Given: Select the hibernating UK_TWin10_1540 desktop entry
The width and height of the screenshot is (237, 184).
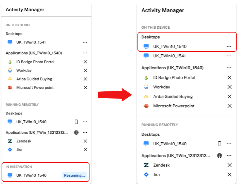Looking at the screenshot, I should coord(31,175).
